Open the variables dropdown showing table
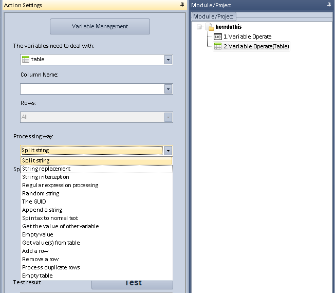The height and width of the screenshot is (293, 335). pos(168,60)
